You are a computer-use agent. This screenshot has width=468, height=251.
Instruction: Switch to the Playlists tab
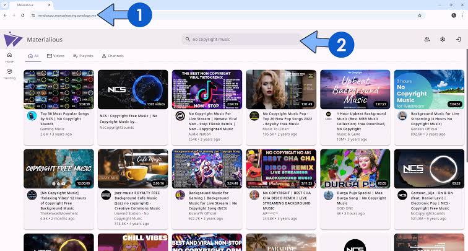click(x=84, y=56)
